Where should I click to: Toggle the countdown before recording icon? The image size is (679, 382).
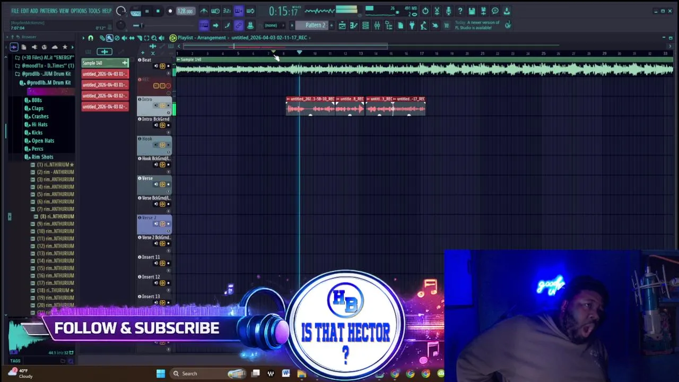(227, 11)
